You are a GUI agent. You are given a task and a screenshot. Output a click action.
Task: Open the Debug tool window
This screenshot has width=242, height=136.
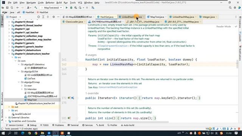point(32,125)
